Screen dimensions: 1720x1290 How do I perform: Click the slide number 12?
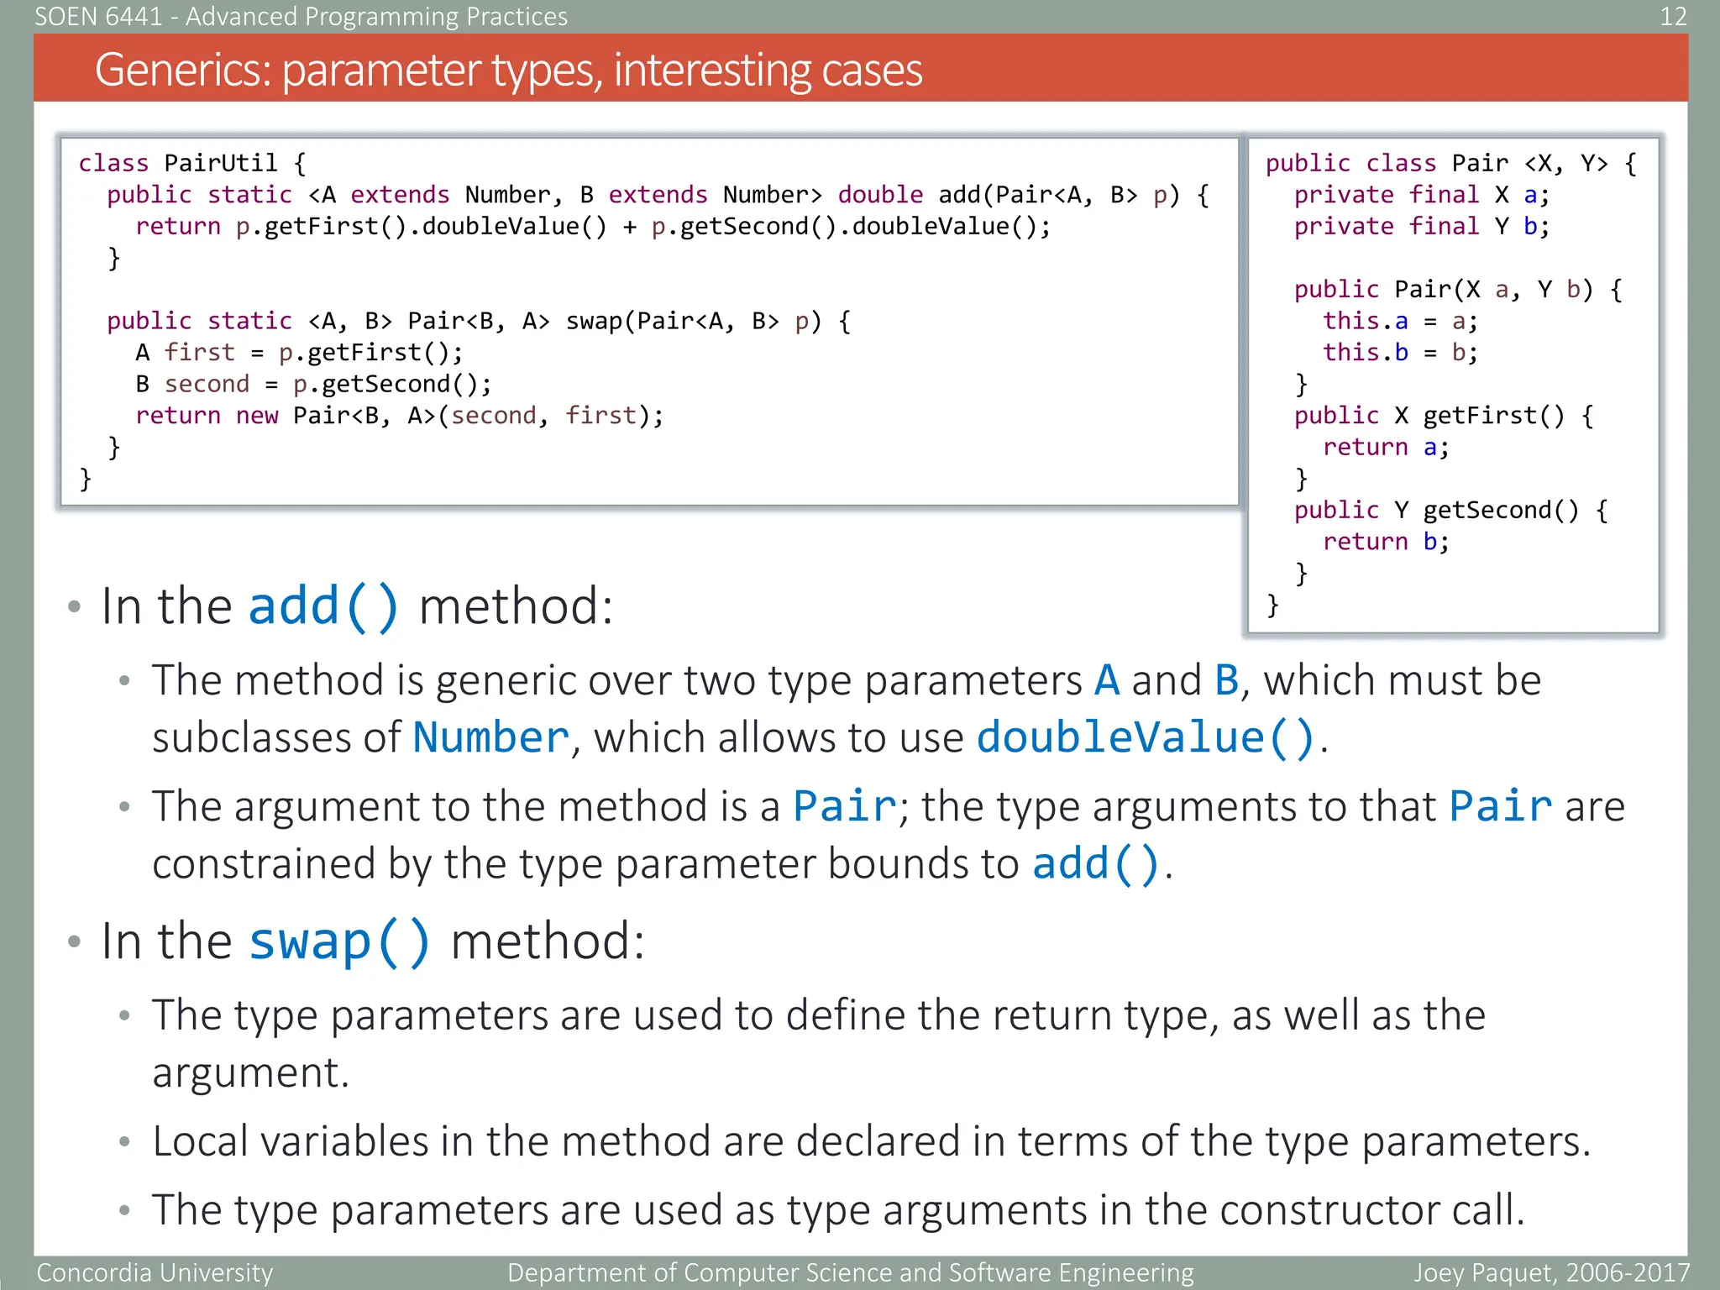coord(1673,16)
